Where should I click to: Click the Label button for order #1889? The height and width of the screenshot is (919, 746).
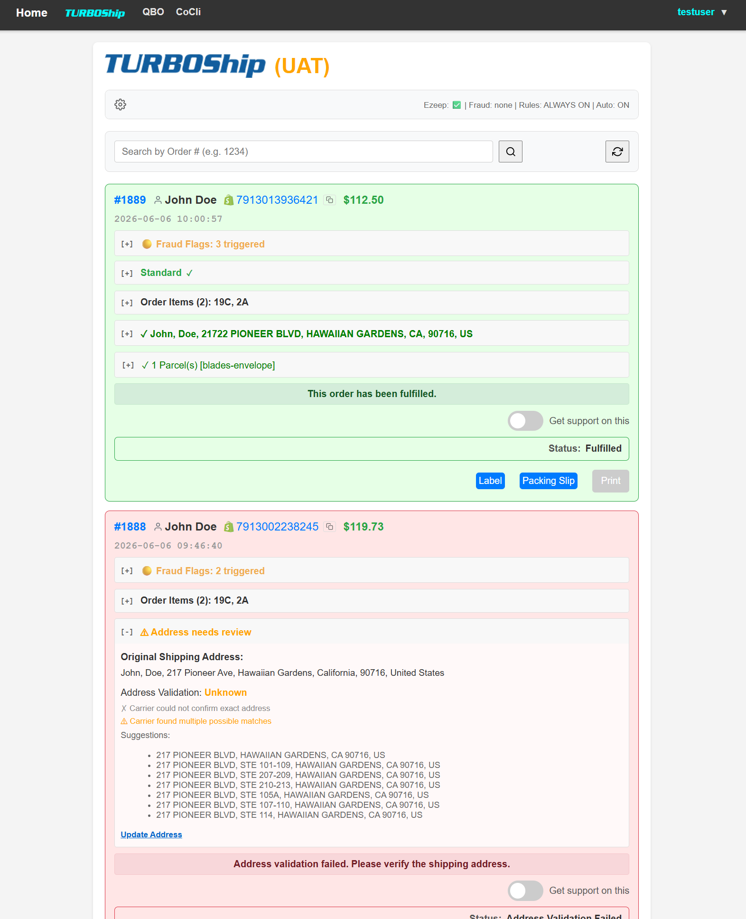(490, 481)
